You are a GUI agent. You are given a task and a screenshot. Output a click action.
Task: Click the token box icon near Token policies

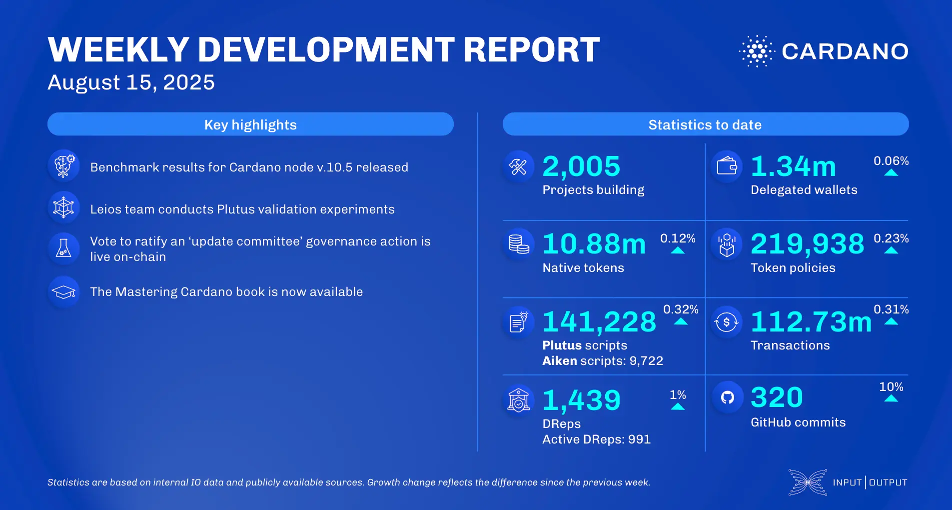(727, 244)
